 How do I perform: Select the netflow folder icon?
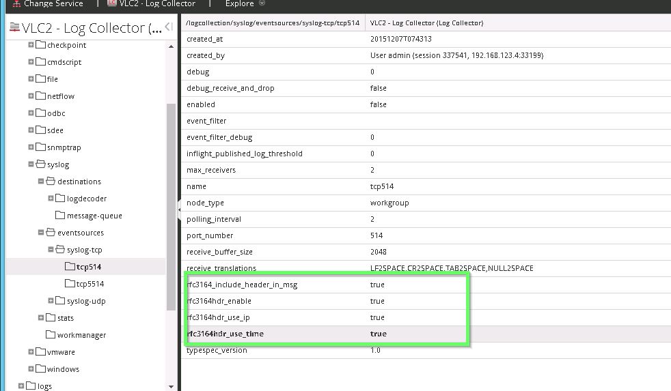tap(40, 96)
